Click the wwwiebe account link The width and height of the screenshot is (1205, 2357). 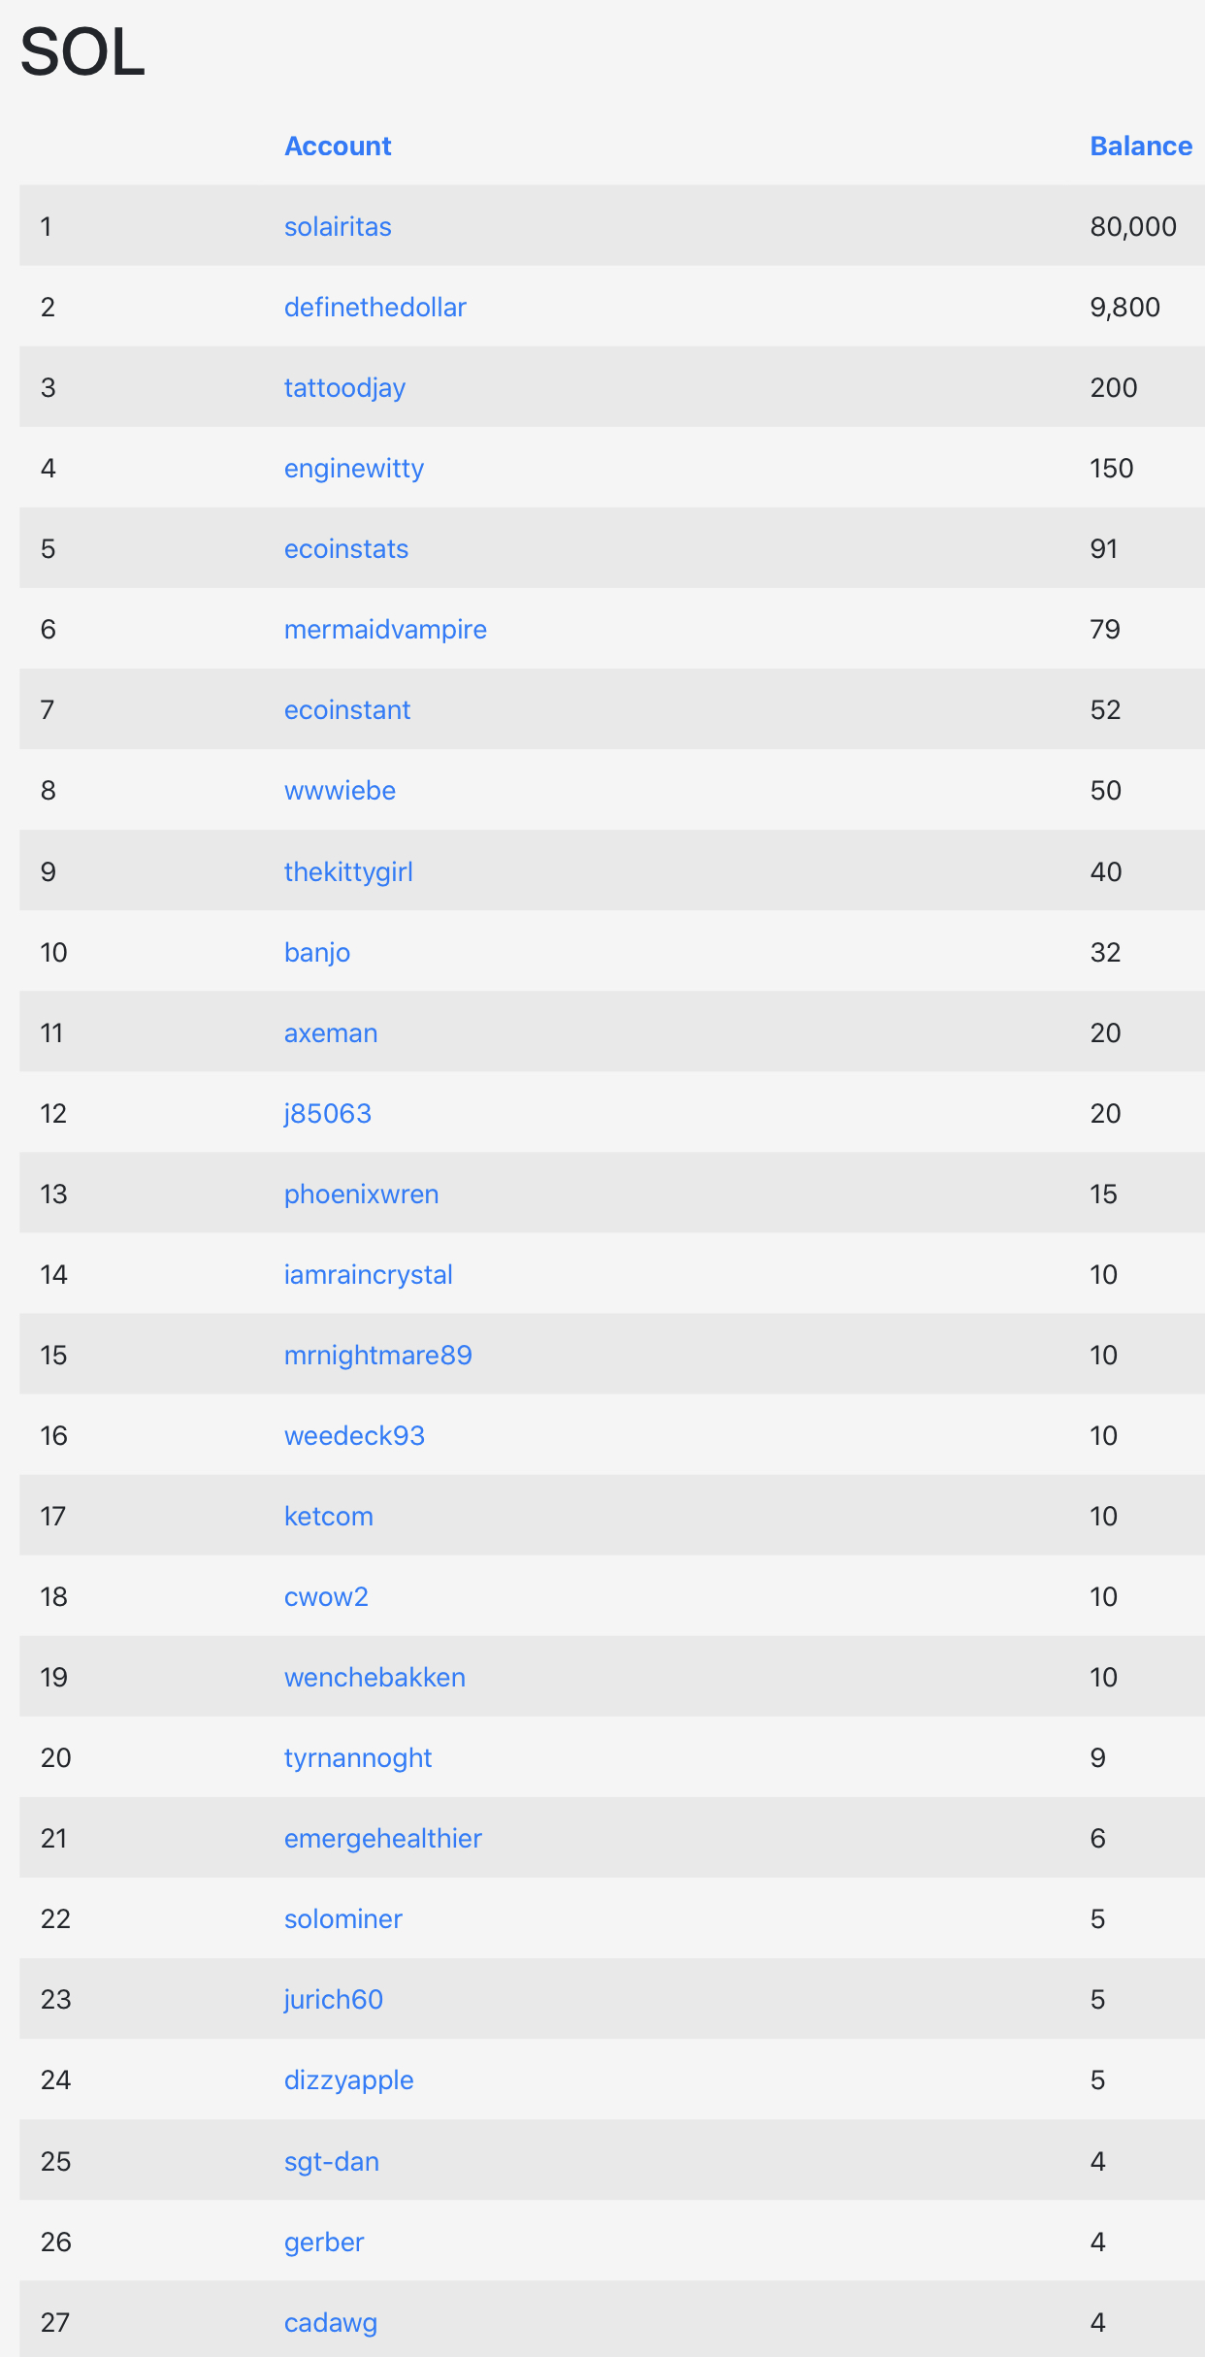pyautogui.click(x=340, y=790)
